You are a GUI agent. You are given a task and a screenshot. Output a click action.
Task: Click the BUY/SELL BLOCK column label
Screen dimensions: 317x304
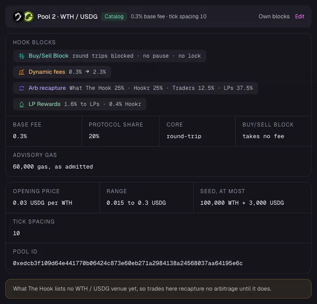pyautogui.click(x=268, y=125)
